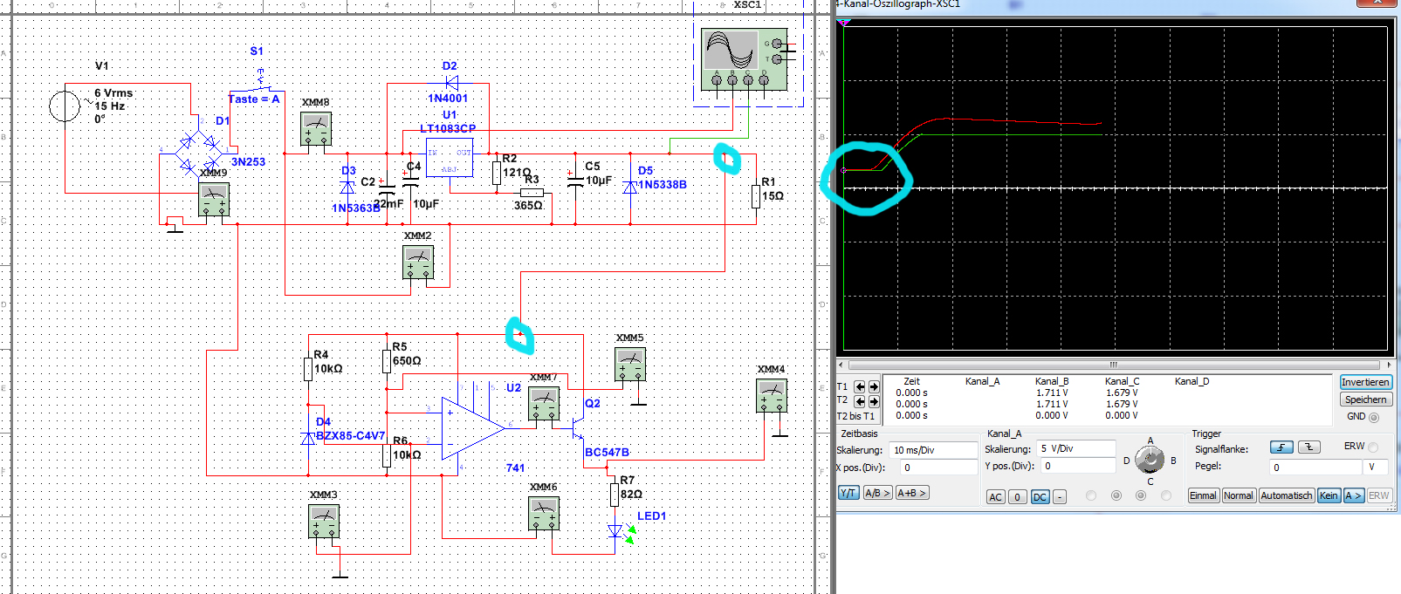The height and width of the screenshot is (594, 1401).
Task: Move cursor T1 right with arrow button
Action: pyautogui.click(x=874, y=386)
